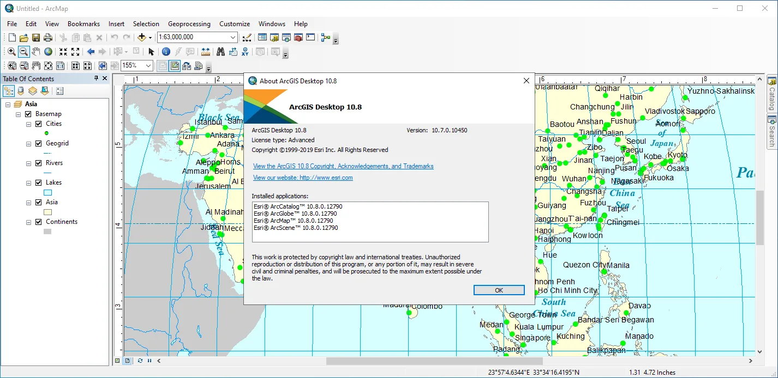The height and width of the screenshot is (378, 778).
Task: Click the Fixed Zoom In arrows icon
Action: click(x=63, y=52)
